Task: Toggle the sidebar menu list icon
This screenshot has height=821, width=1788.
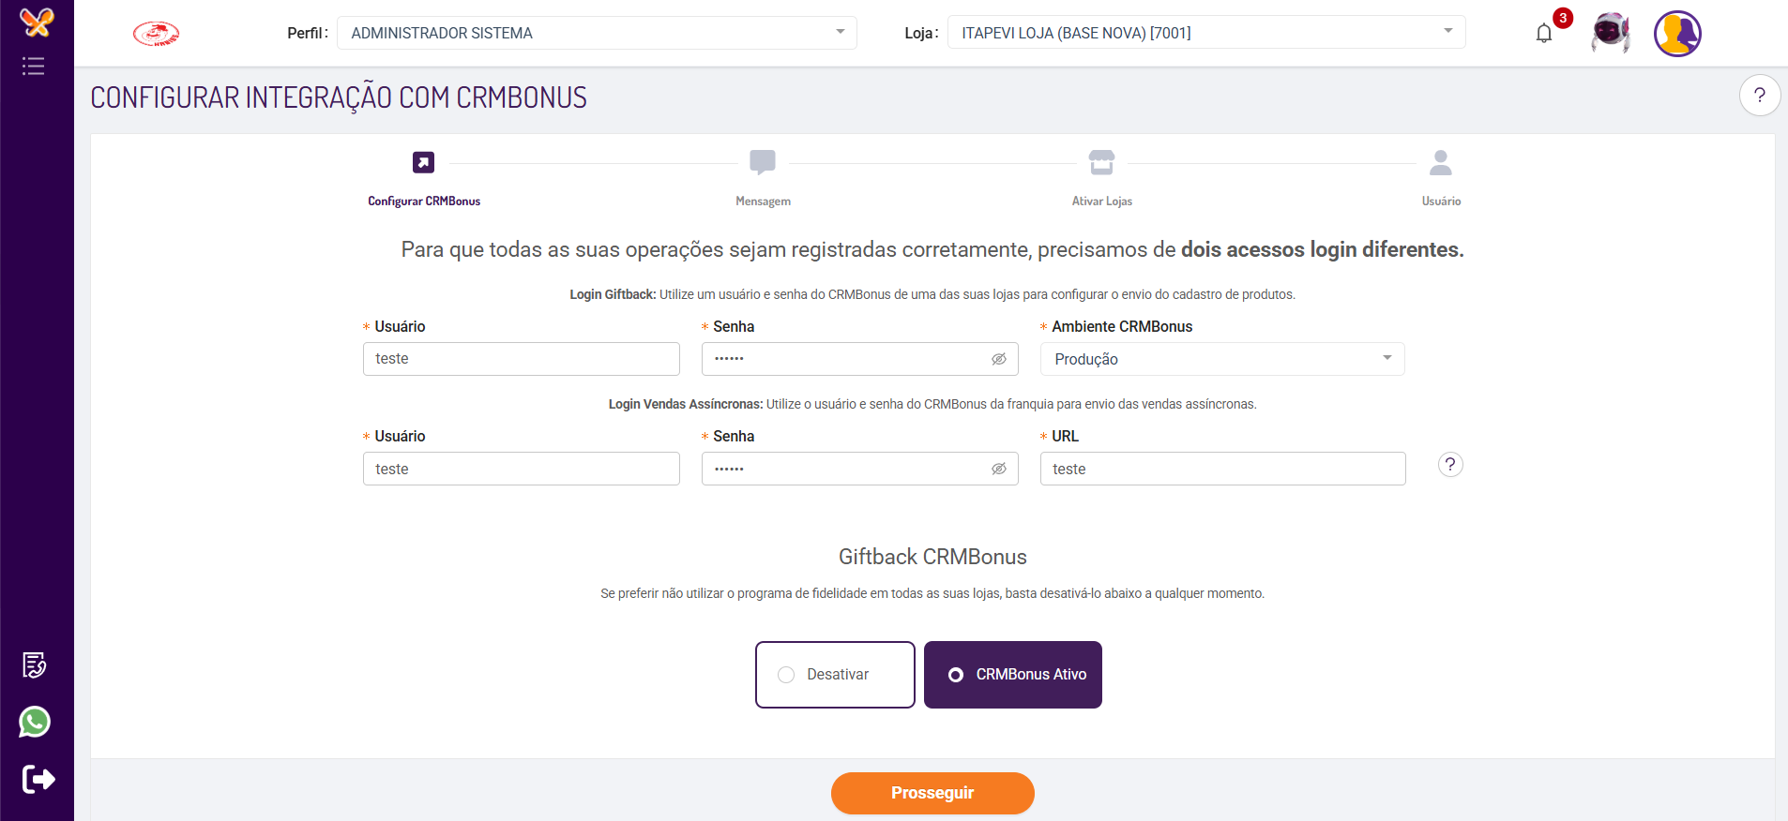Action: pyautogui.click(x=34, y=67)
